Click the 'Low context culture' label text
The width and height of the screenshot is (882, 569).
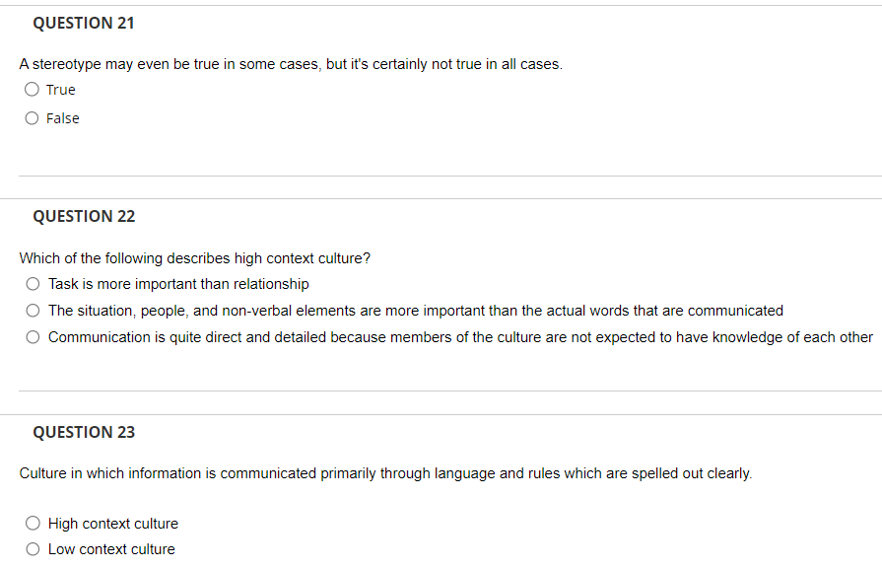click(111, 549)
